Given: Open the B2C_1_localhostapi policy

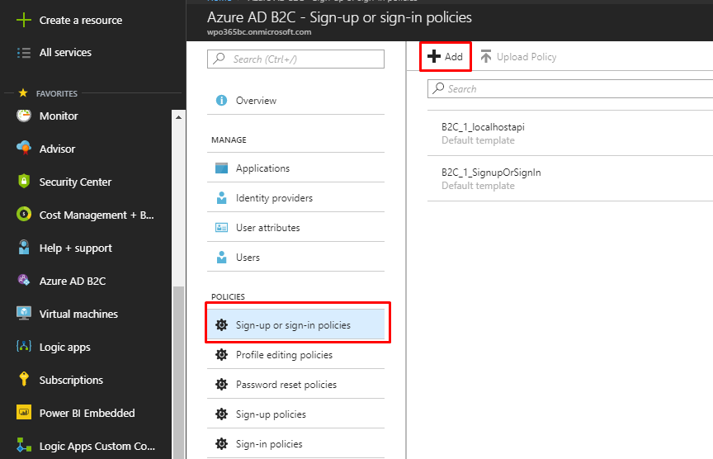Looking at the screenshot, I should 570,133.
